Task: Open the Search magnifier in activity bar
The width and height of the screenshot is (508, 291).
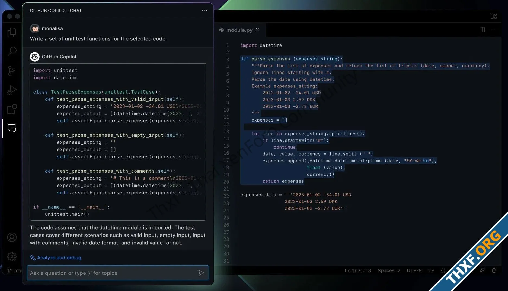Action: click(12, 51)
